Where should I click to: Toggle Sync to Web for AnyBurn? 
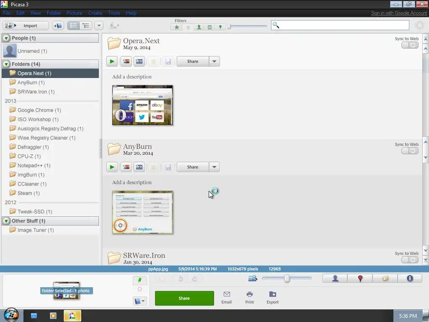coord(410,151)
